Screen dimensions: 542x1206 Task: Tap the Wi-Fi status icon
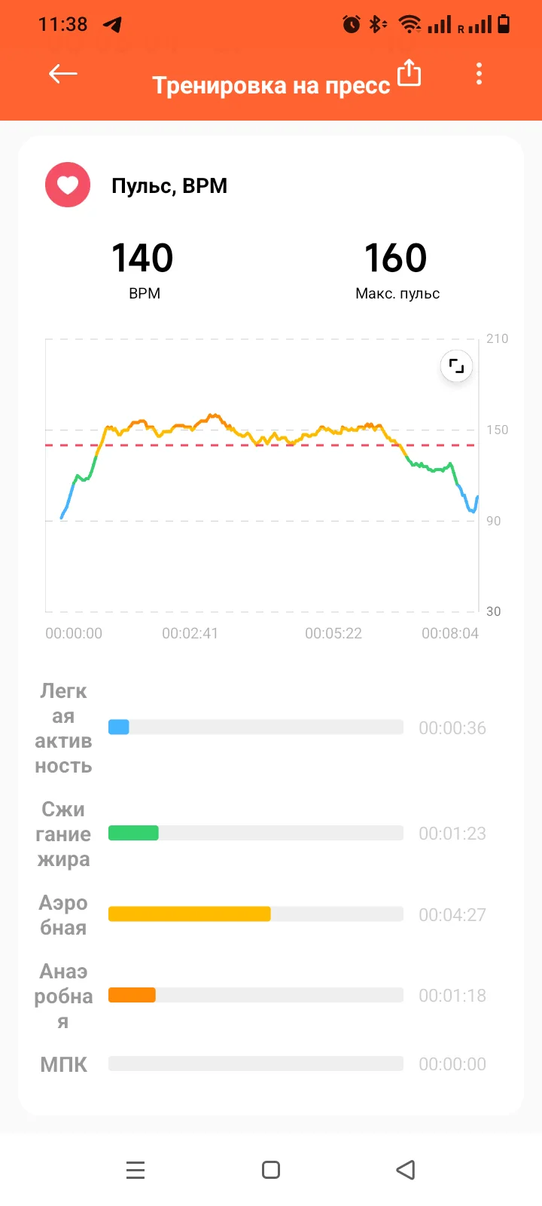pyautogui.click(x=410, y=25)
